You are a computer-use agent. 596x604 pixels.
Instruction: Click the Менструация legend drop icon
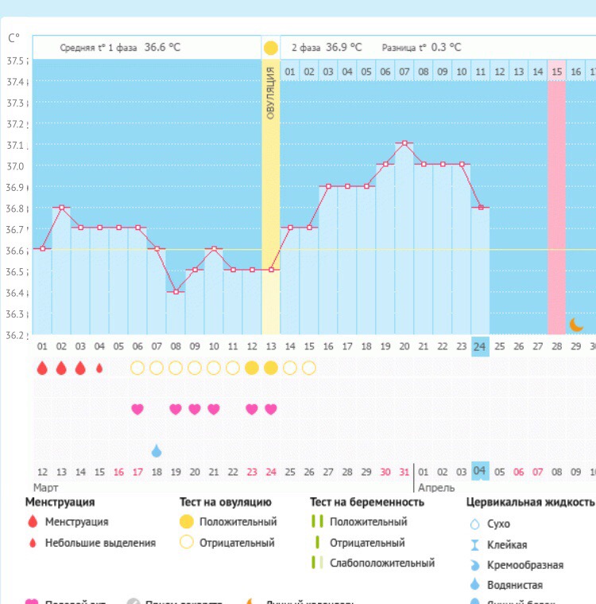pos(32,522)
